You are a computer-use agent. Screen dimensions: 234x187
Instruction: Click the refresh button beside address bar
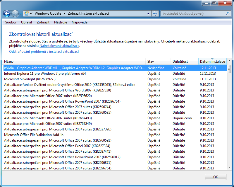tap(155, 13)
